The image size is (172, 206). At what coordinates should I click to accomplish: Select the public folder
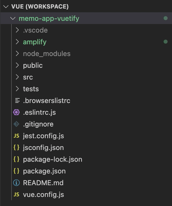pos(86,65)
